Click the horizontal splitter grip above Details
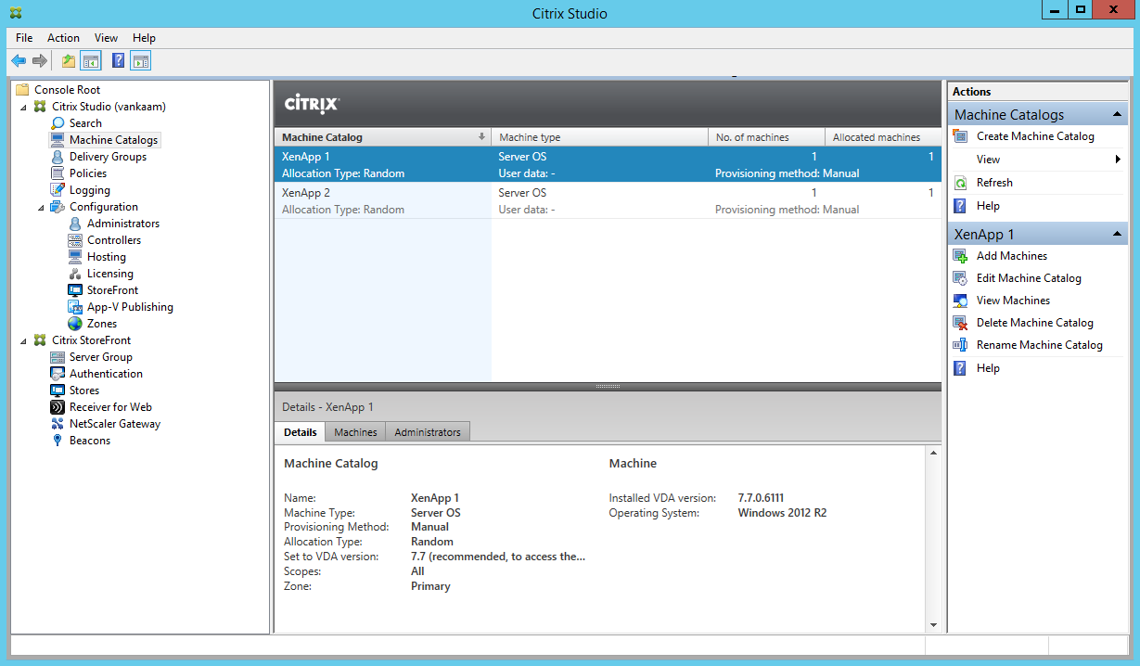The height and width of the screenshot is (666, 1140). click(x=608, y=386)
